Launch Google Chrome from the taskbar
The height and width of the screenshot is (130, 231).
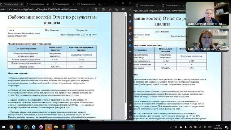click(x=11, y=127)
